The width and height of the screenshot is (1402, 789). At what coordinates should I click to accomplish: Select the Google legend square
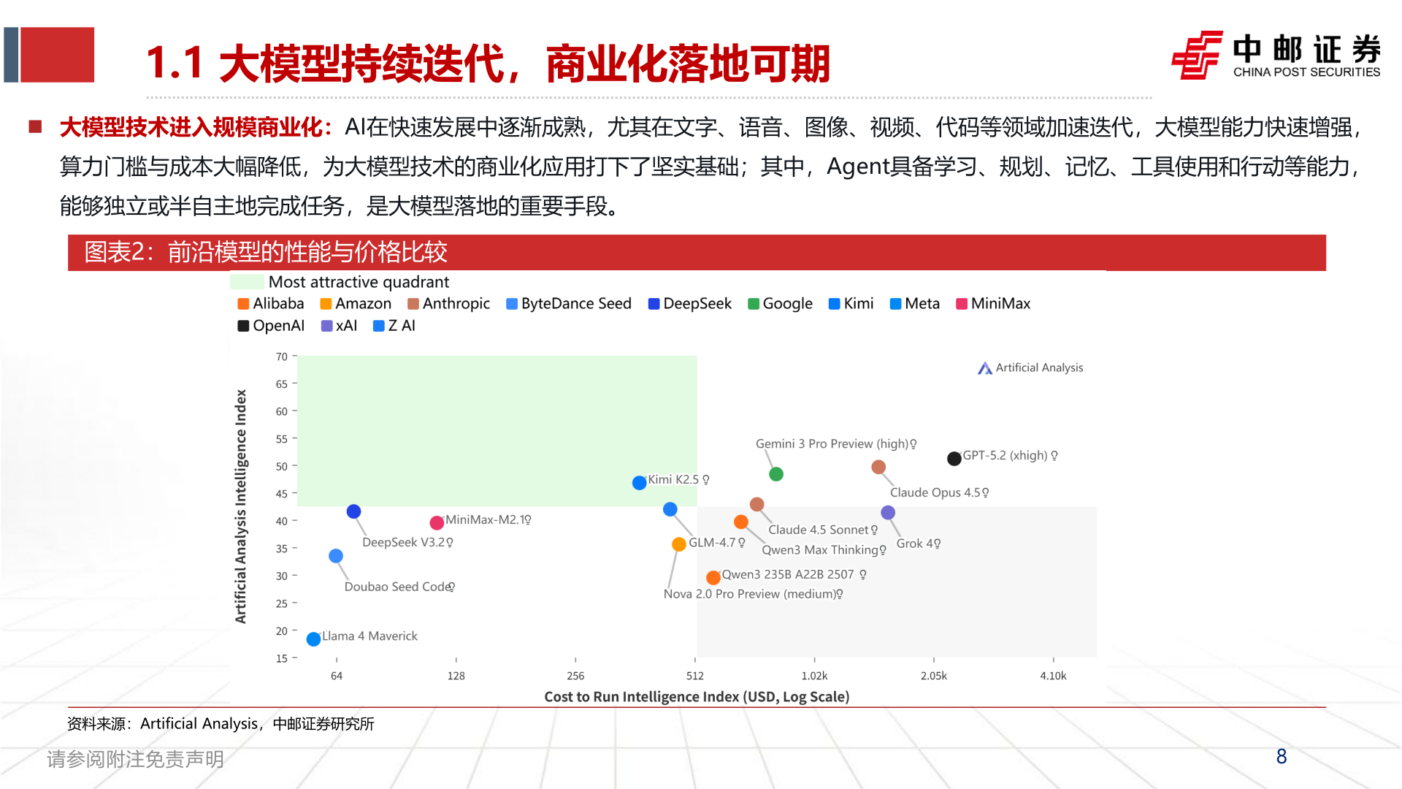coord(751,303)
